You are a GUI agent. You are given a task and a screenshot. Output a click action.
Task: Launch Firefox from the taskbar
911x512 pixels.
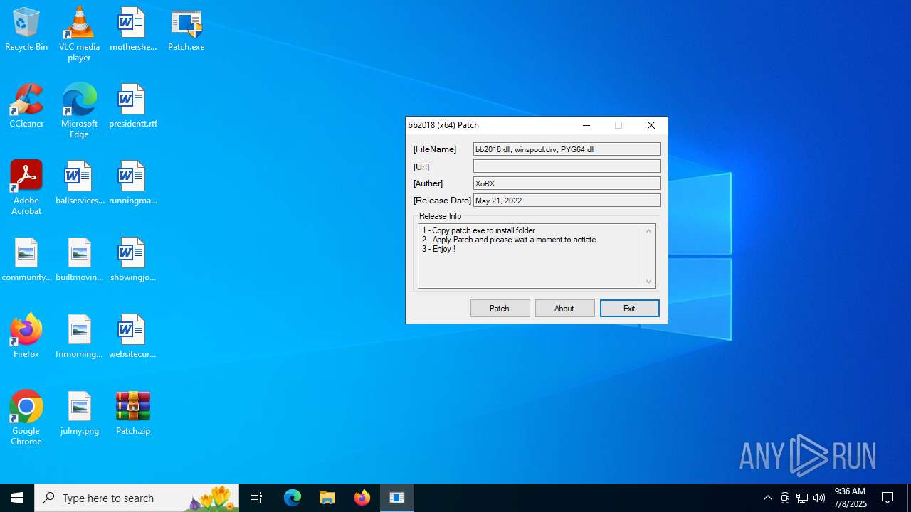pos(362,498)
